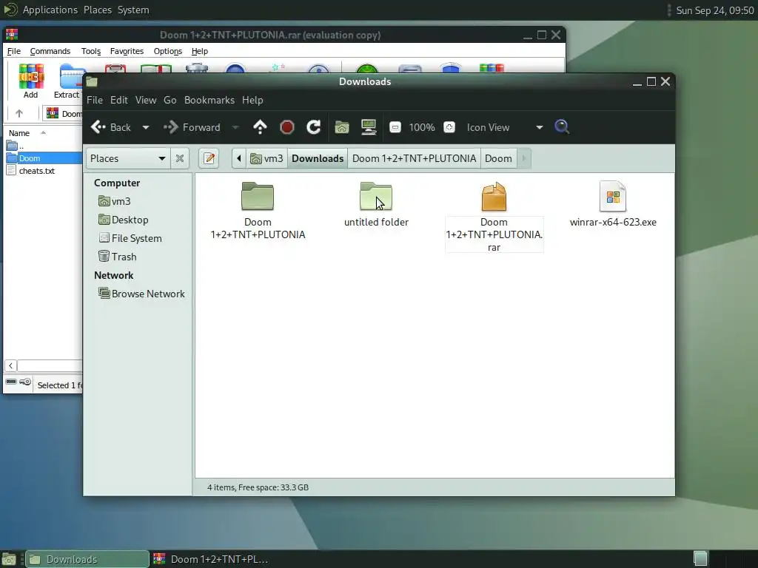This screenshot has height=568, width=758.
Task: Click show desktop icon in bottom panel
Action: point(9,559)
